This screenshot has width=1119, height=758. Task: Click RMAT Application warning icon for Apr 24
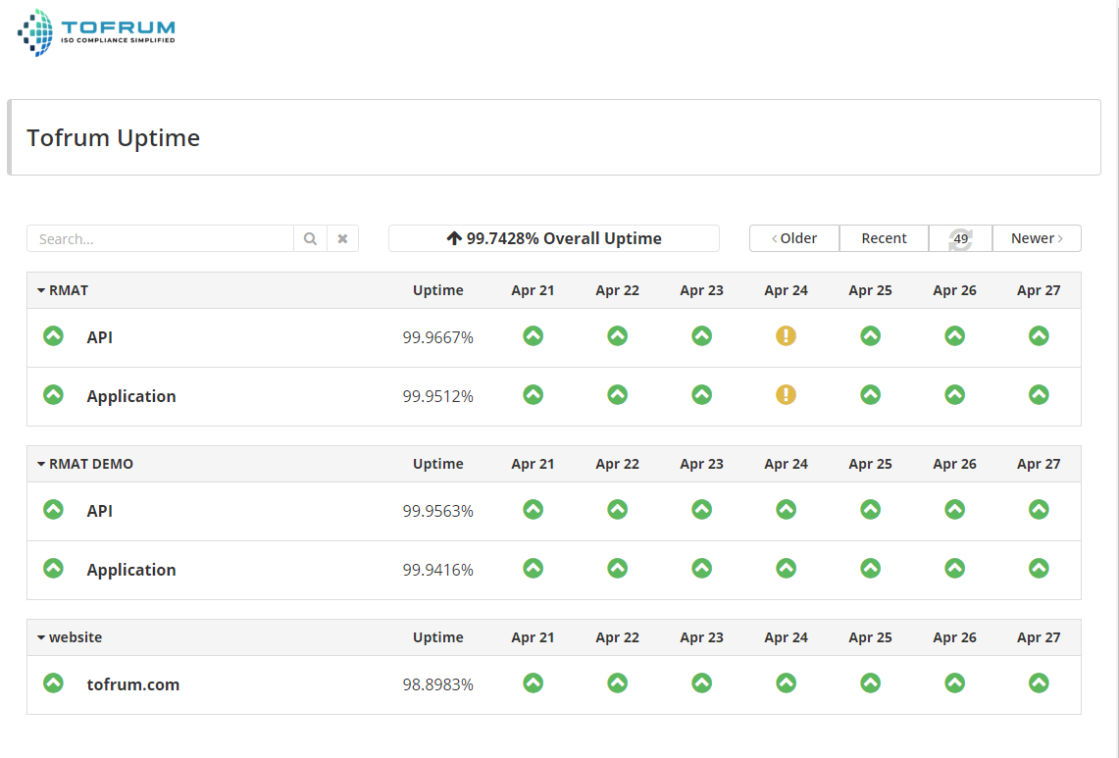[x=786, y=395]
